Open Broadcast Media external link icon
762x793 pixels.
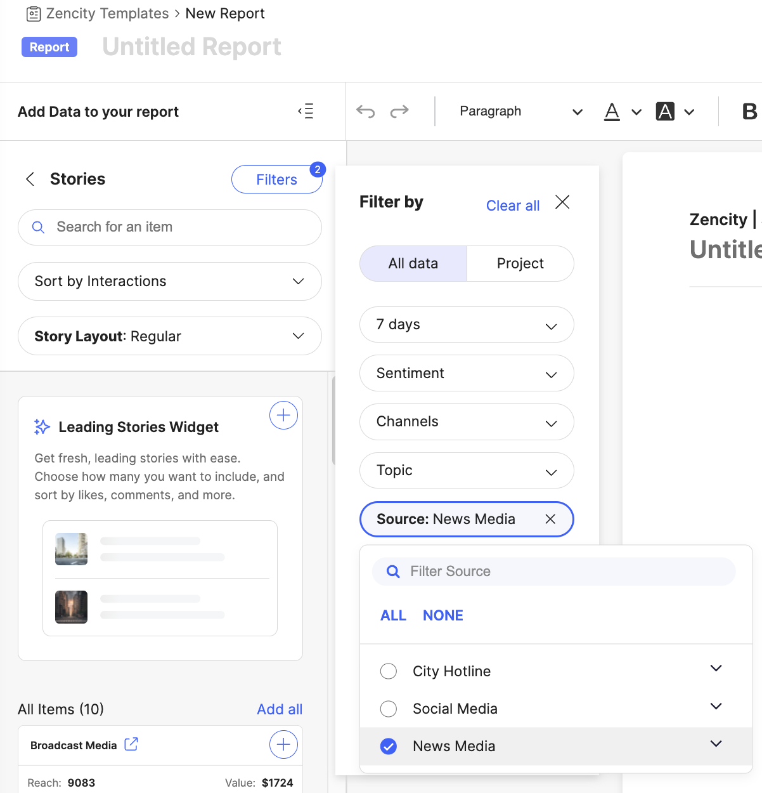[131, 744]
